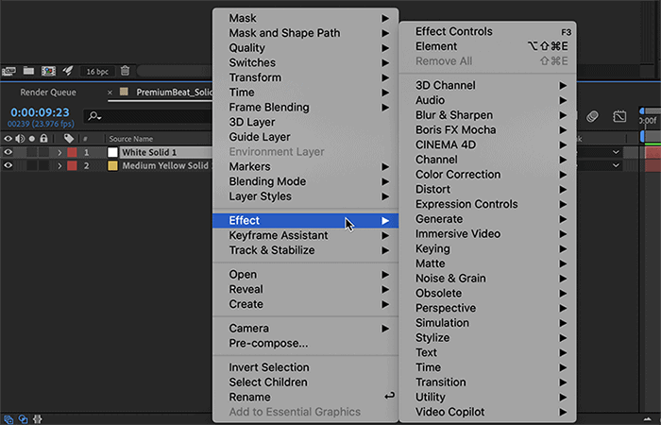Choose Effect Controls from the submenu
The image size is (661, 425).
[x=488, y=31]
